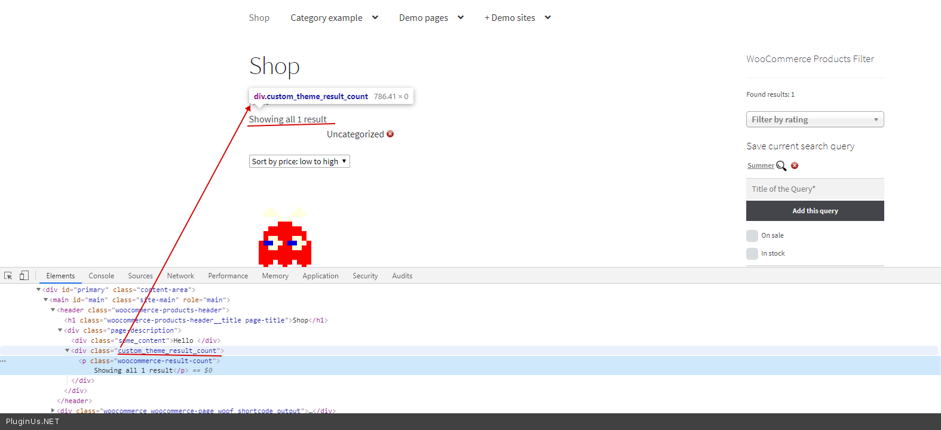The width and height of the screenshot is (941, 430).
Task: Delete the saved Summer query with red X
Action: [x=795, y=165]
